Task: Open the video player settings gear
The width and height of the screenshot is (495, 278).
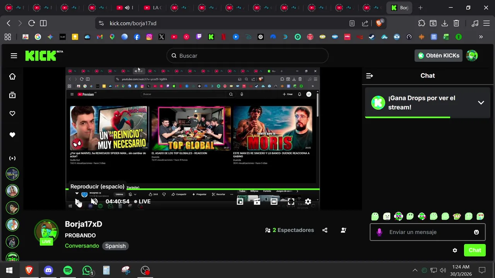Action: [308, 202]
